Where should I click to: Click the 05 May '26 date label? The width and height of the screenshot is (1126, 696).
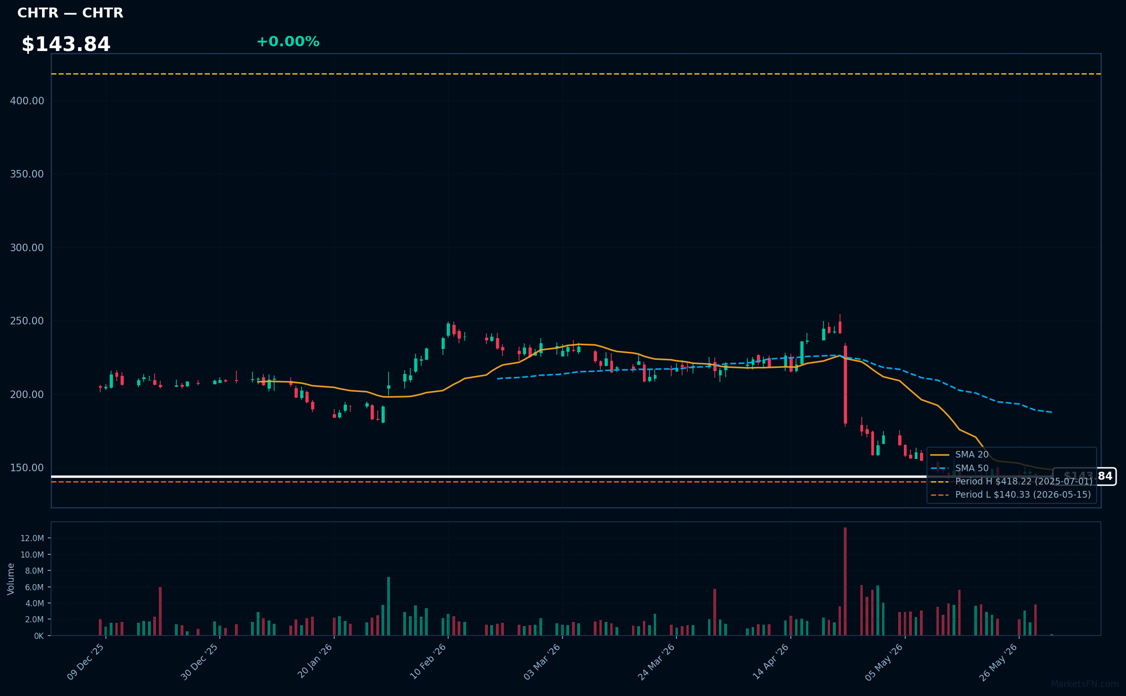(x=884, y=662)
